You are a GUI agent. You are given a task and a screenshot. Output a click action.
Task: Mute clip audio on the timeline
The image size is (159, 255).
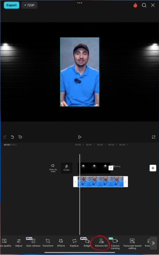point(53,168)
